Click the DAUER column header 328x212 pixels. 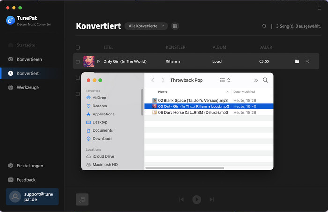click(x=266, y=47)
